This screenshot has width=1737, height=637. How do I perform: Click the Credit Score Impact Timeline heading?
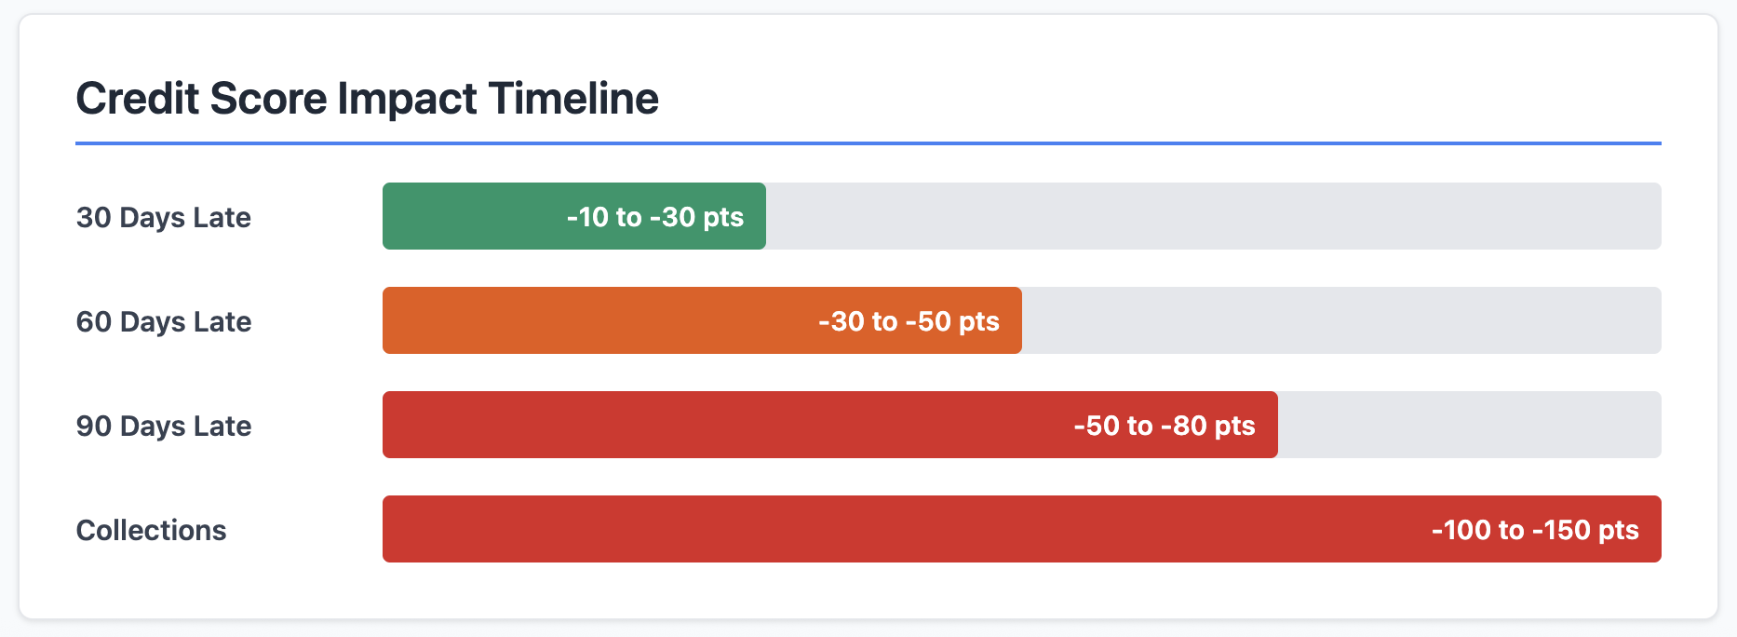367,99
